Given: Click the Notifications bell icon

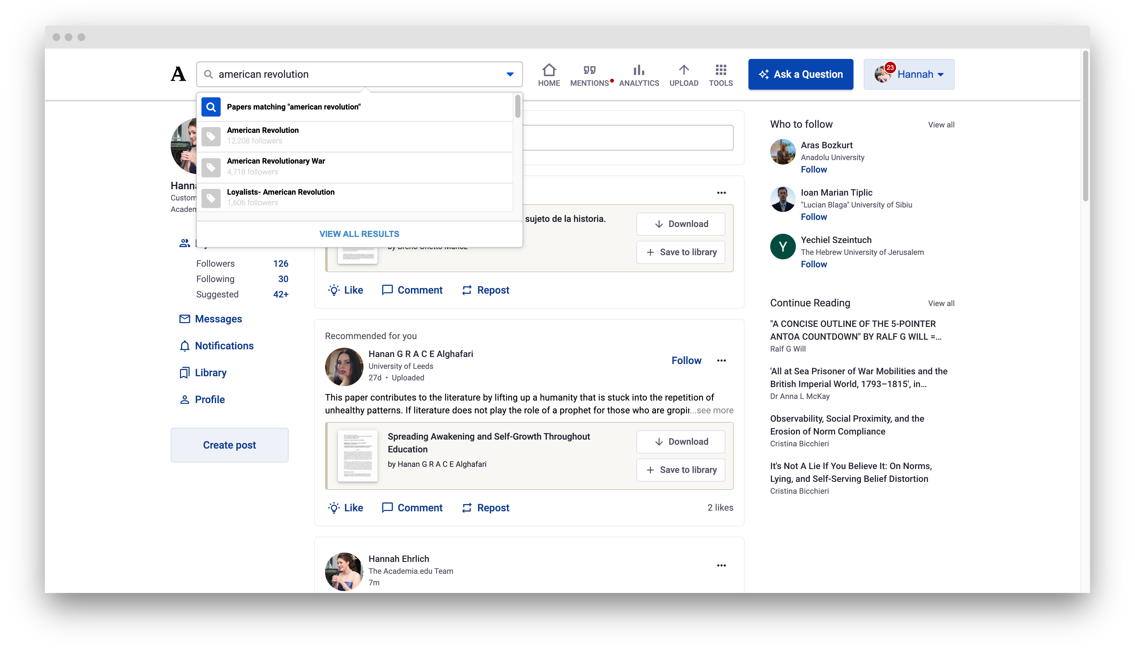Looking at the screenshot, I should point(185,346).
